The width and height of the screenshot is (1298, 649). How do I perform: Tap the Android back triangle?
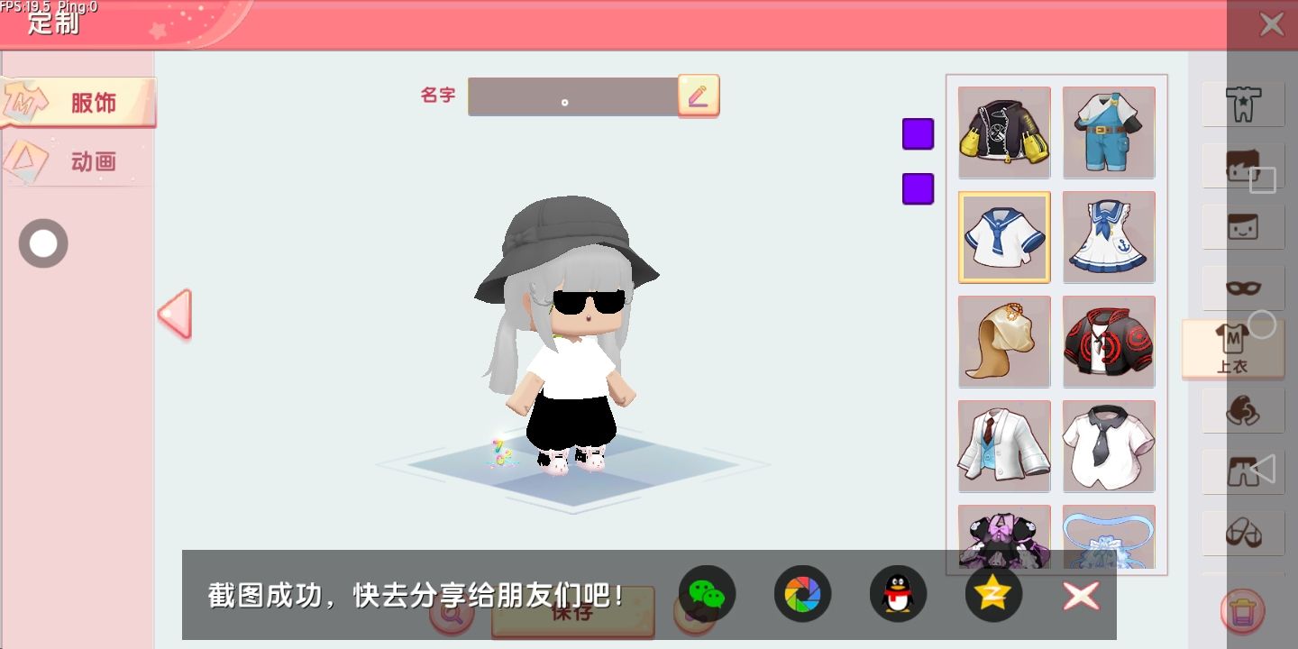[x=1263, y=469]
